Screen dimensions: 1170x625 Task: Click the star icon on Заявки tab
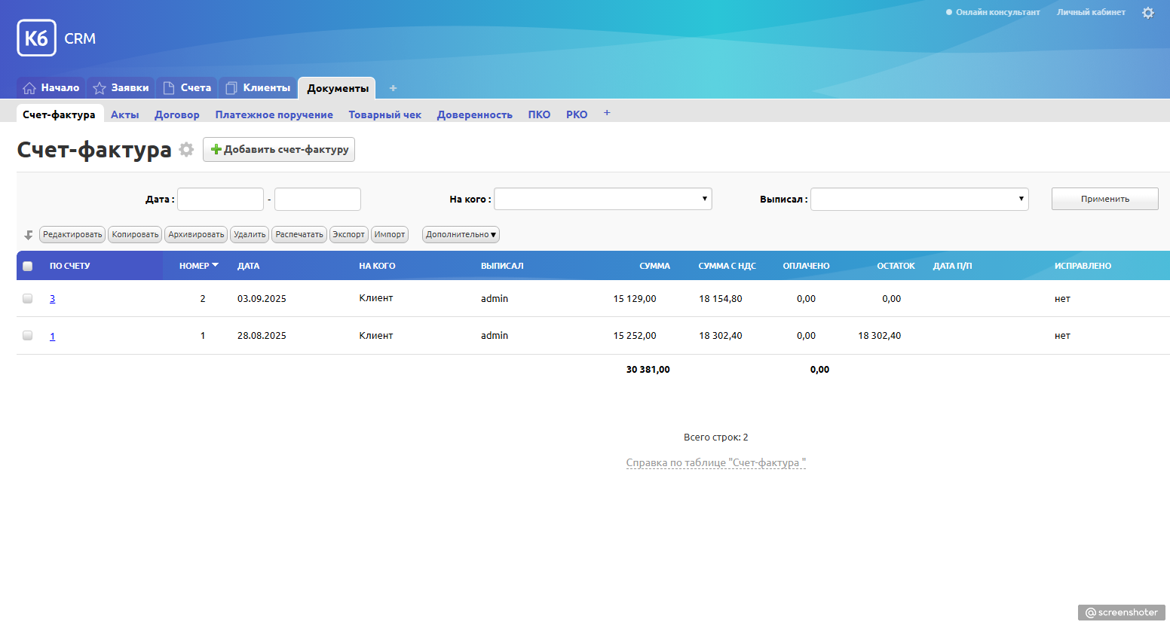tap(100, 88)
